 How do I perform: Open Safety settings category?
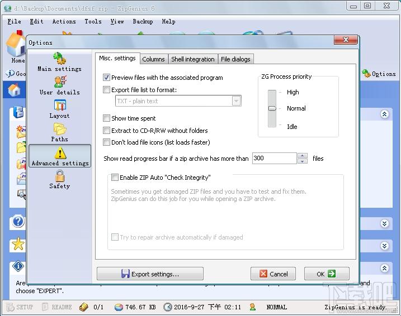[60, 180]
